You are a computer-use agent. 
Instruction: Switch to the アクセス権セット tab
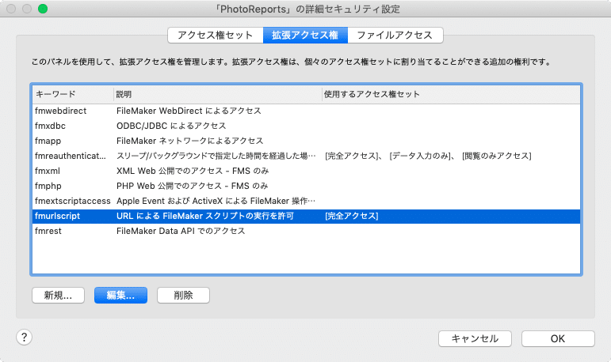coord(216,36)
